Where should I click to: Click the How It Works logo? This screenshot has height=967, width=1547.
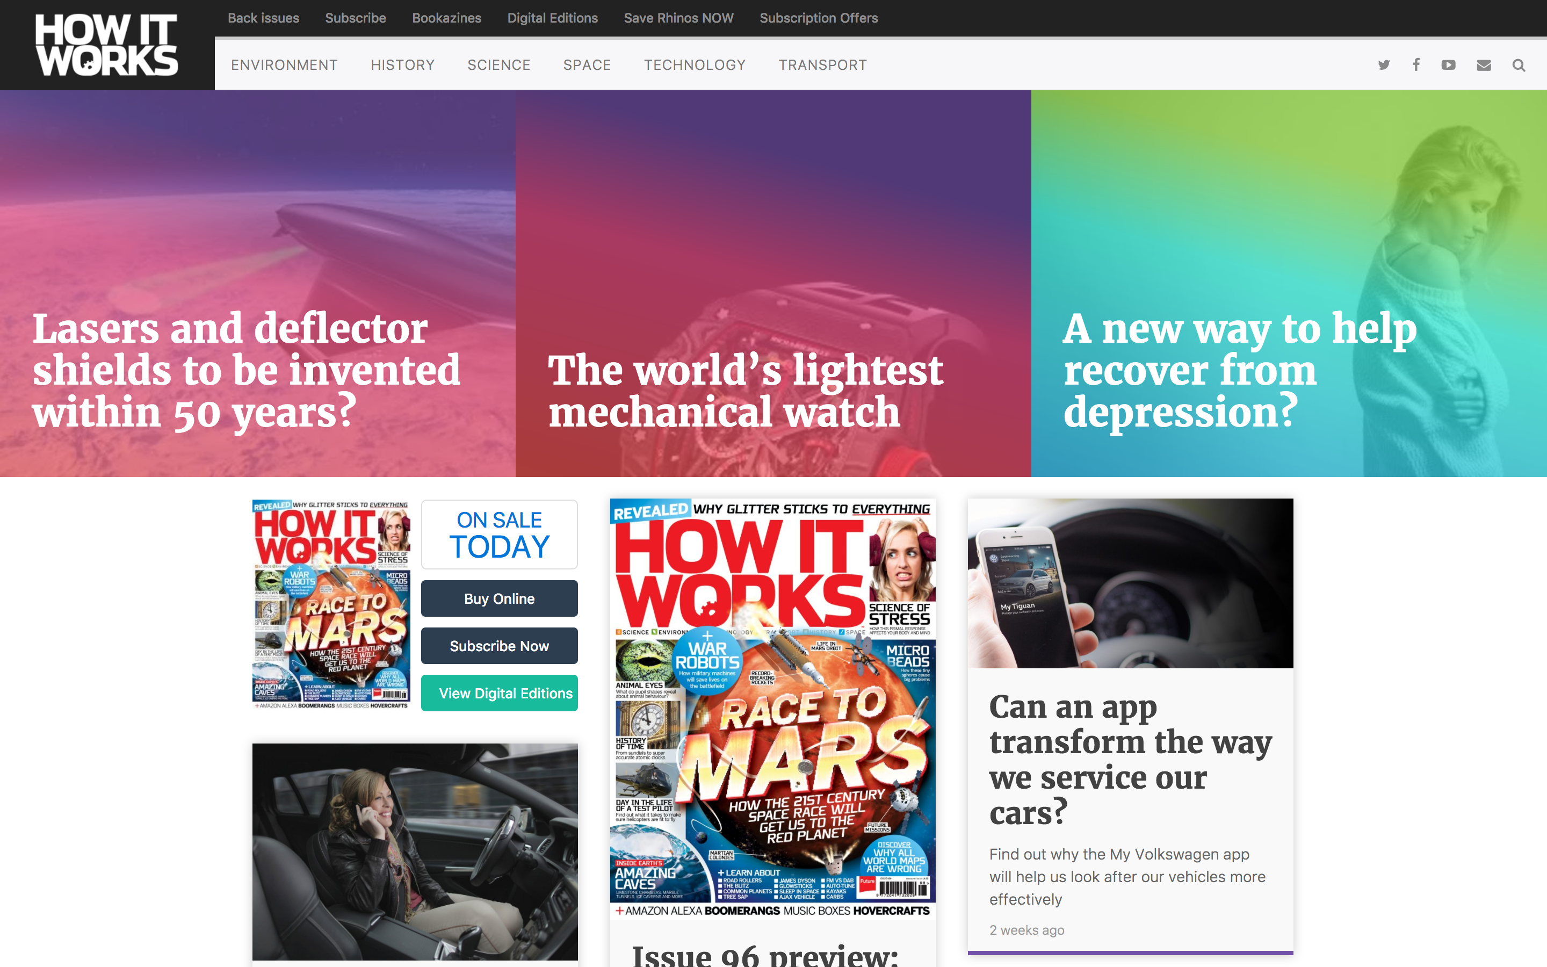click(x=107, y=45)
